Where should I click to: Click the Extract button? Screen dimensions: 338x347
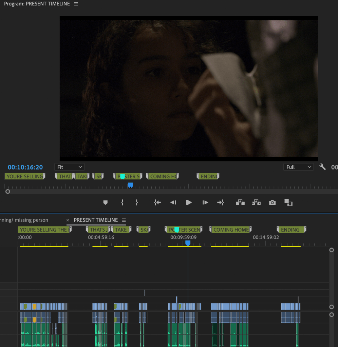pyautogui.click(x=256, y=203)
